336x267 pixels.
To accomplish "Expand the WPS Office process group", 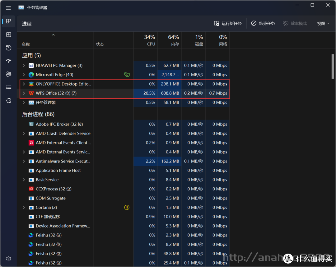I will point(24,93).
